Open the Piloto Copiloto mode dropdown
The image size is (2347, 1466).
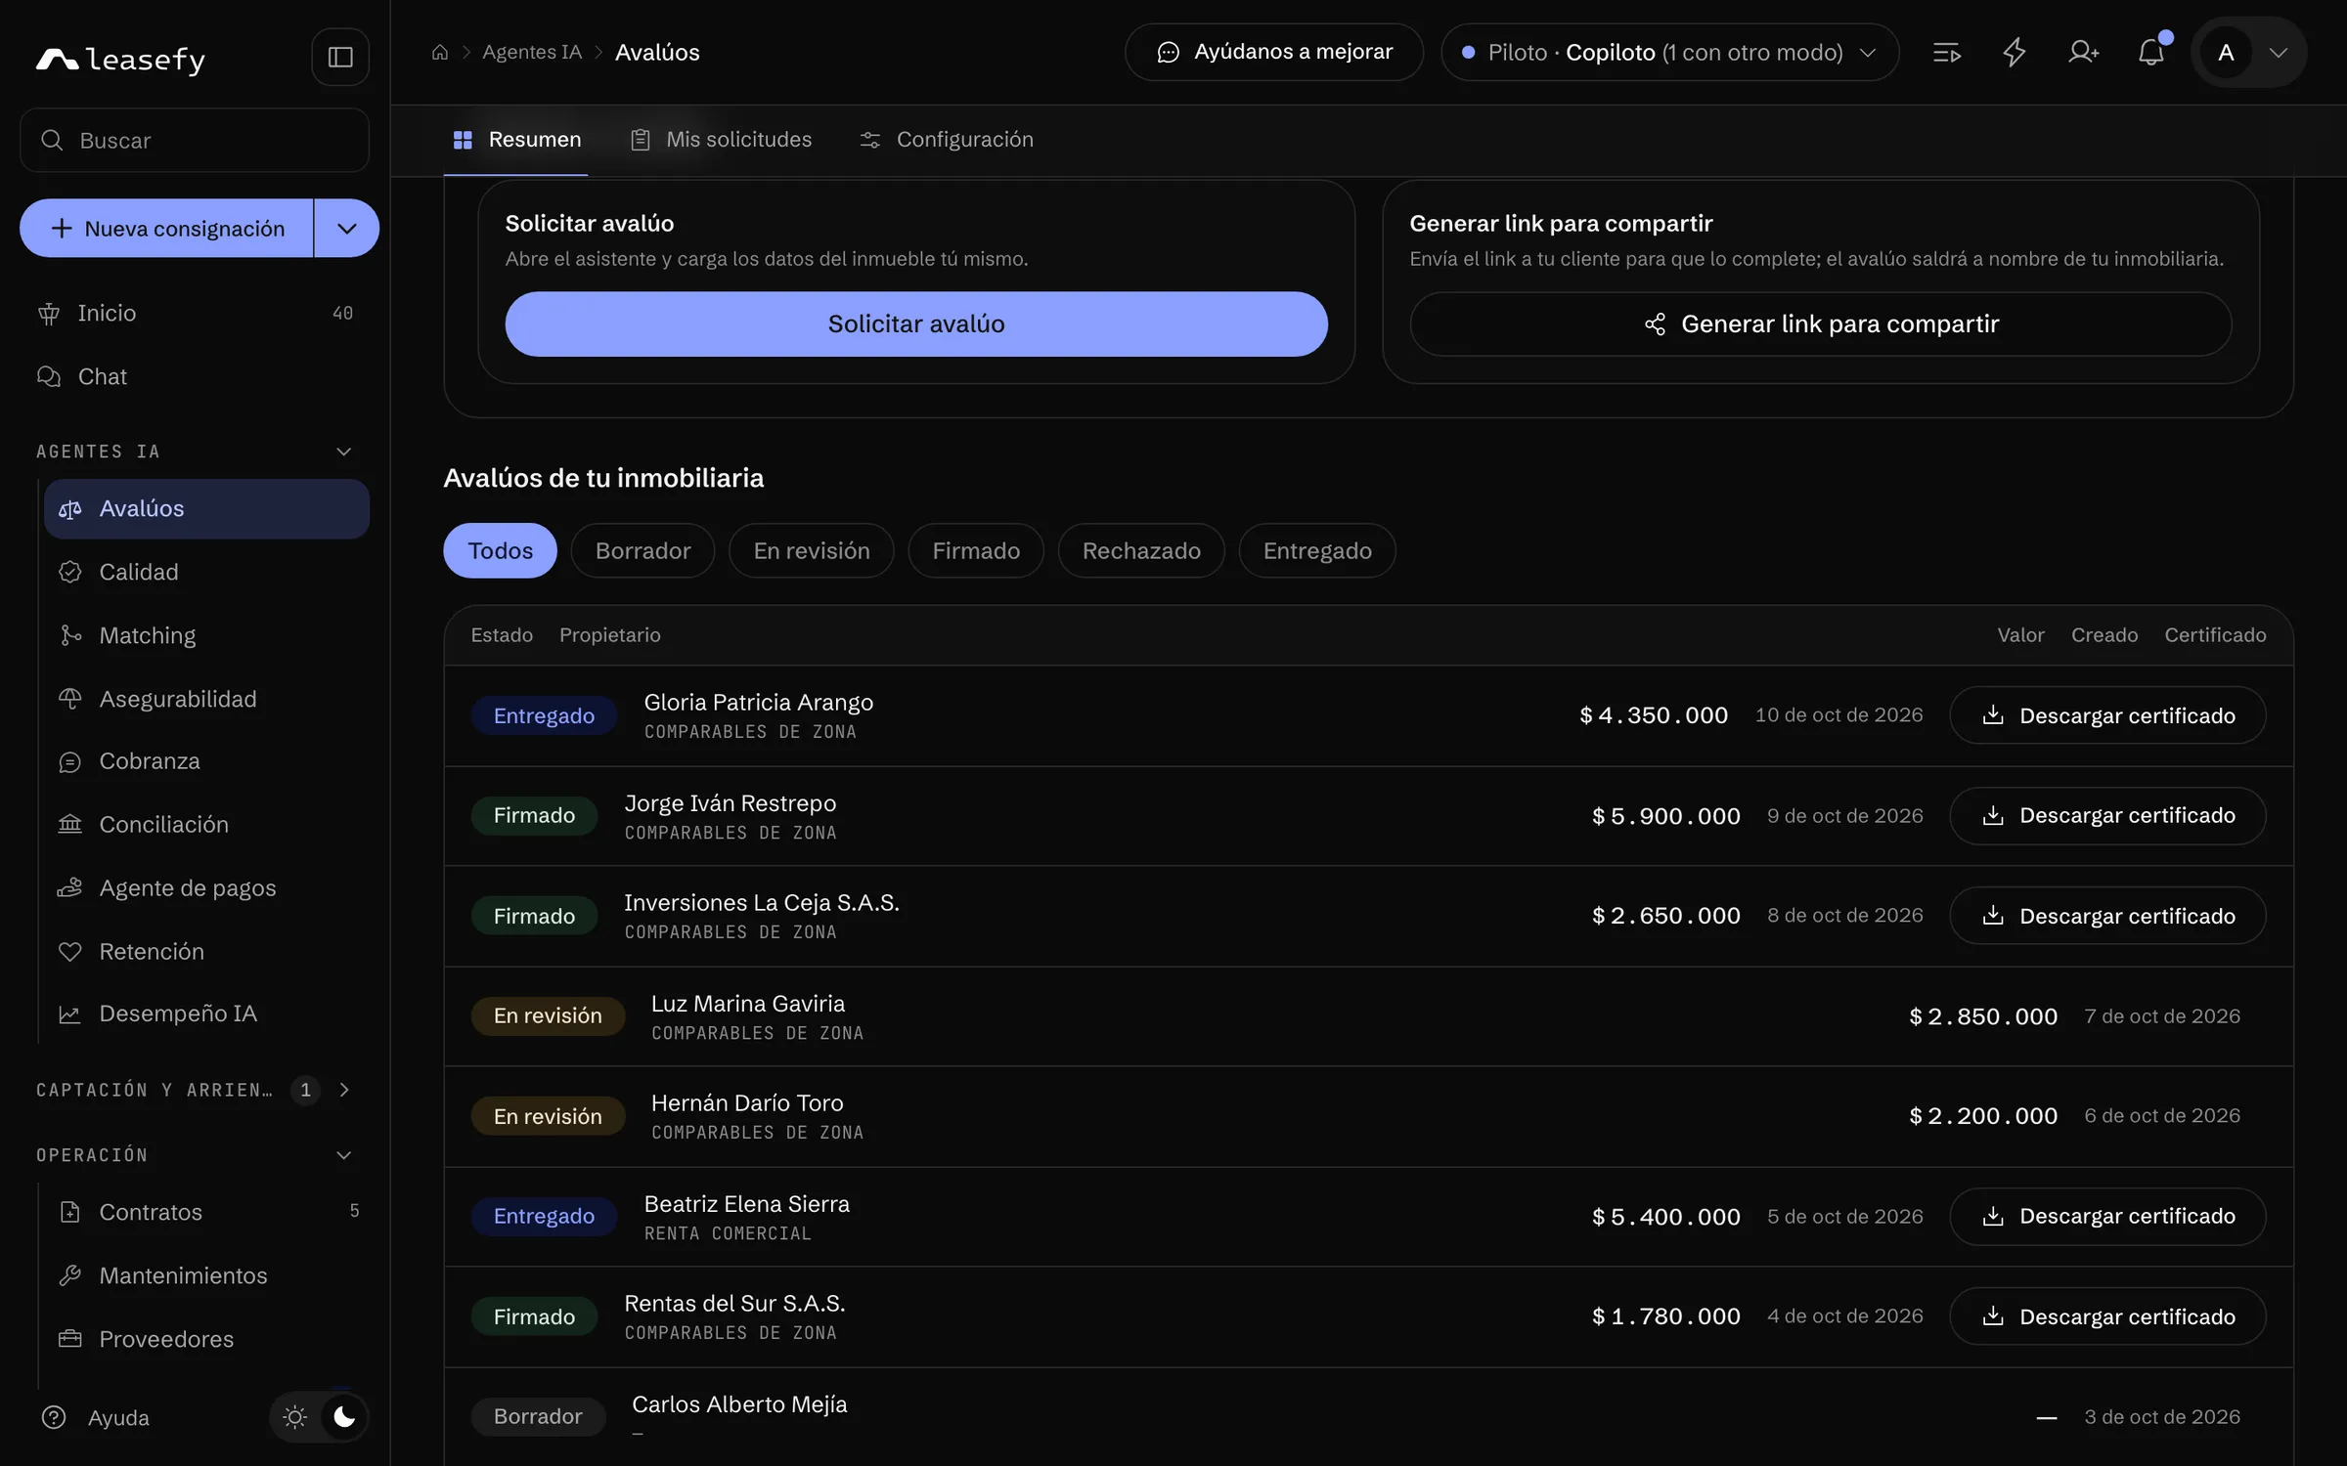coord(1669,52)
